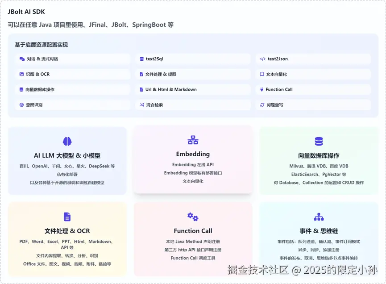Click the 第三方 http API 接口声明注册 line
The width and height of the screenshot is (386, 284).
193,250
